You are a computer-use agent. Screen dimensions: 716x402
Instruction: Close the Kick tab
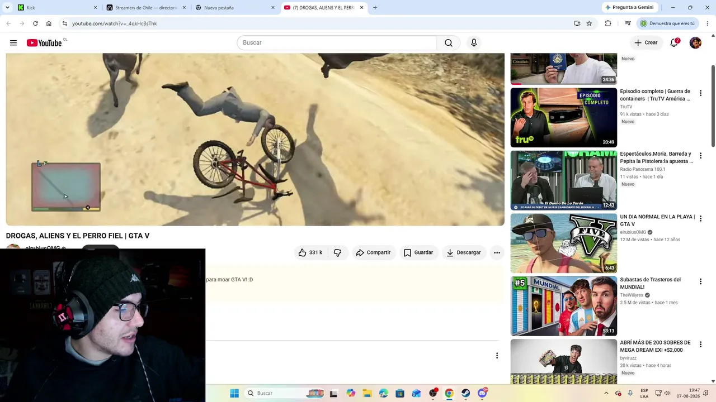coord(95,8)
